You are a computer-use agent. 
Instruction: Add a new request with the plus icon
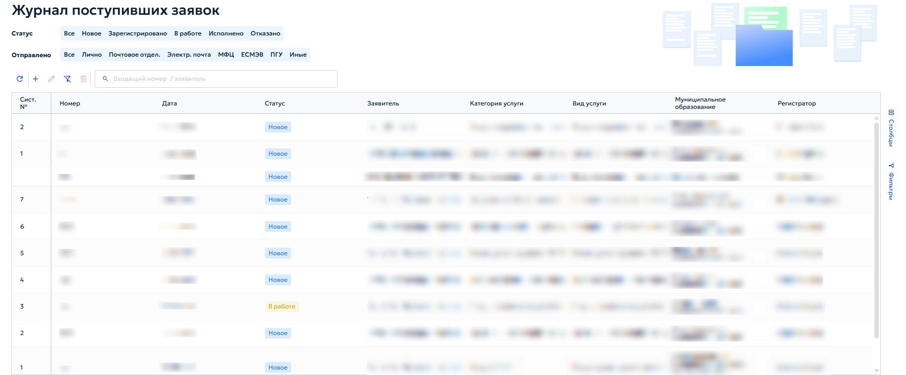pyautogui.click(x=36, y=79)
